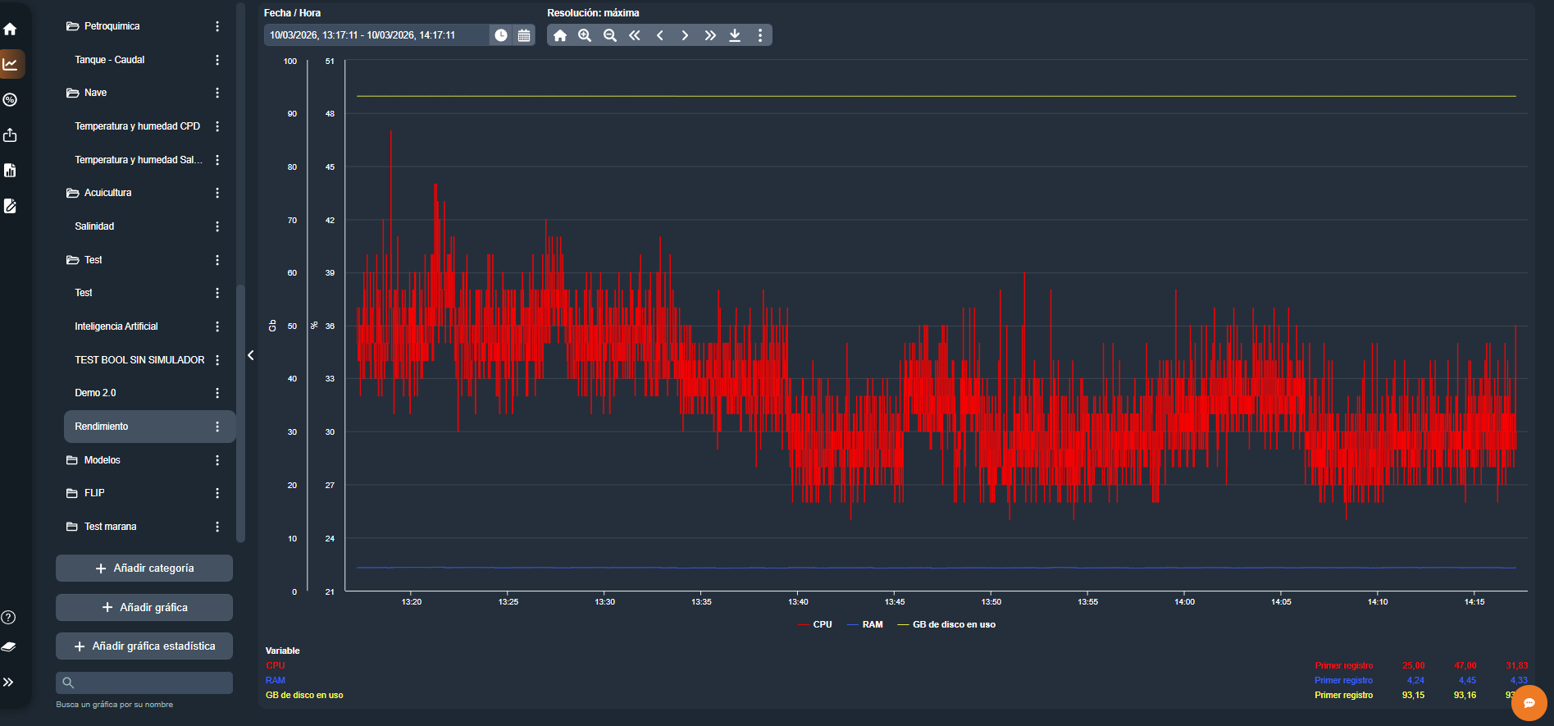Open the calendar date picker
1554x726 pixels.
pyautogui.click(x=524, y=35)
